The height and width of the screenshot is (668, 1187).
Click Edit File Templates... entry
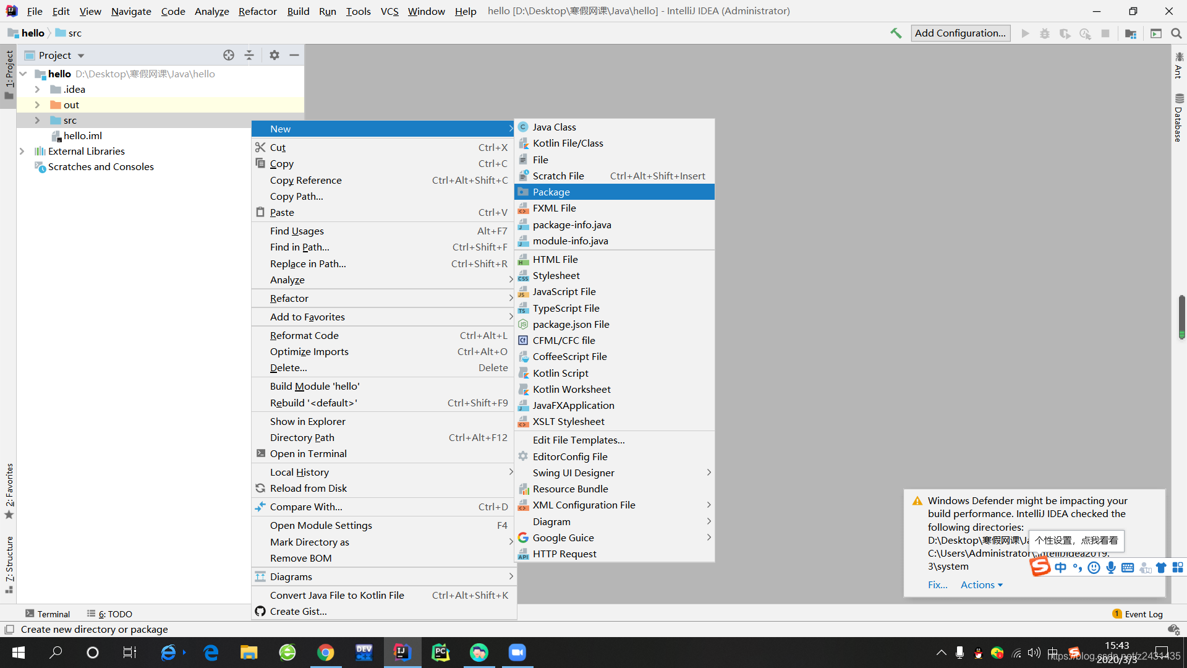coord(615,440)
